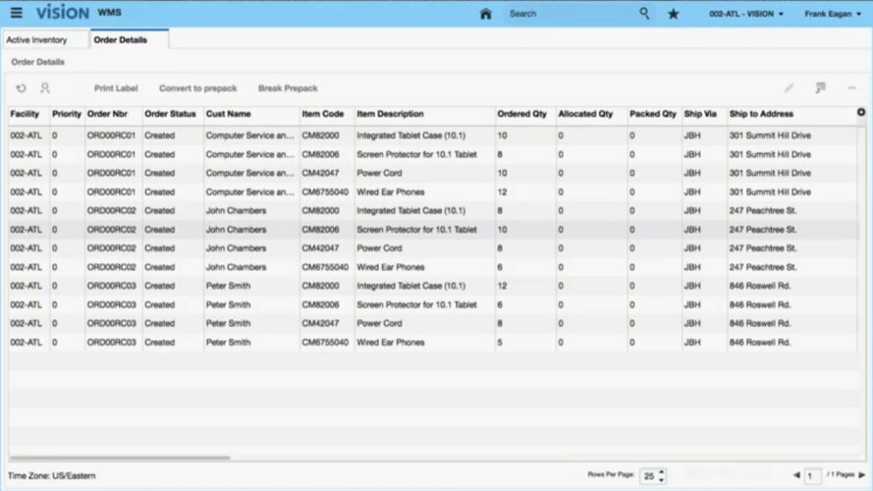The width and height of the screenshot is (873, 491).
Task: Sort by Order Status column header
Action: tap(170, 114)
